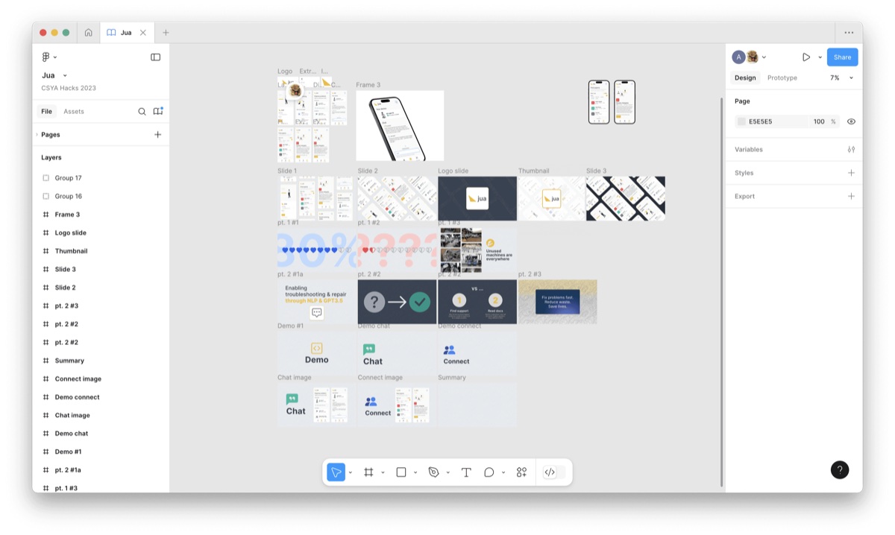Open the Figma main menu icon
This screenshot has height=535, width=895.
(45, 57)
